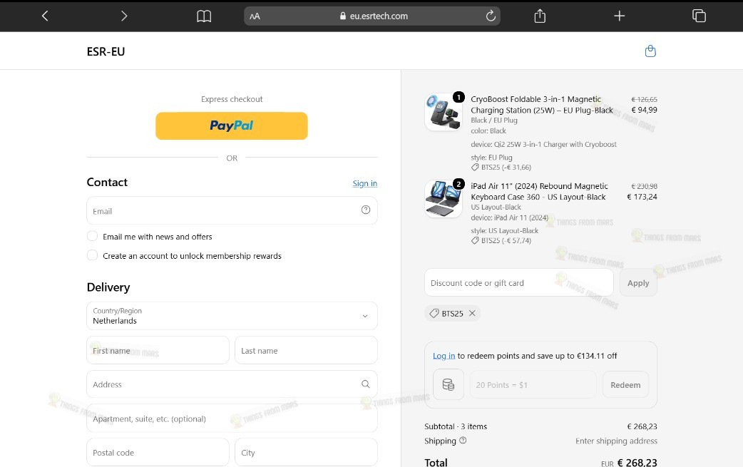743x467 pixels.
Task: Click the shipping info question icon
Action: point(463,440)
